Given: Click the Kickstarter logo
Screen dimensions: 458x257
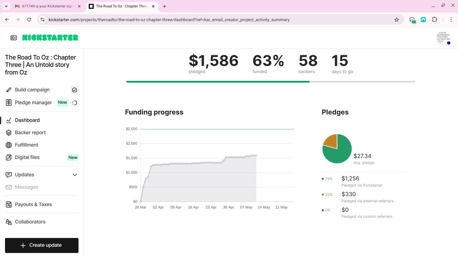Looking at the screenshot, I should click(x=50, y=38).
